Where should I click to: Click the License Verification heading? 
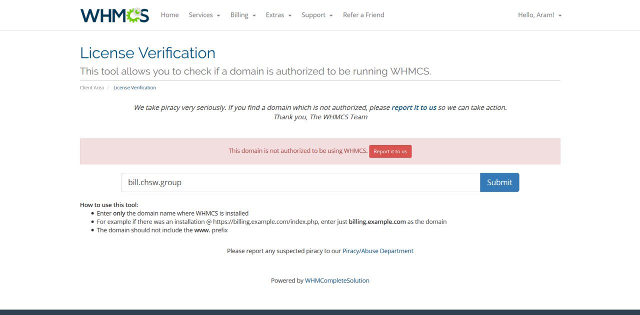tap(147, 53)
